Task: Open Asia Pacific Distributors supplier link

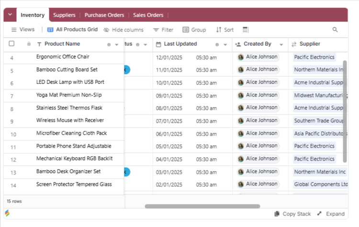Action: (x=320, y=133)
